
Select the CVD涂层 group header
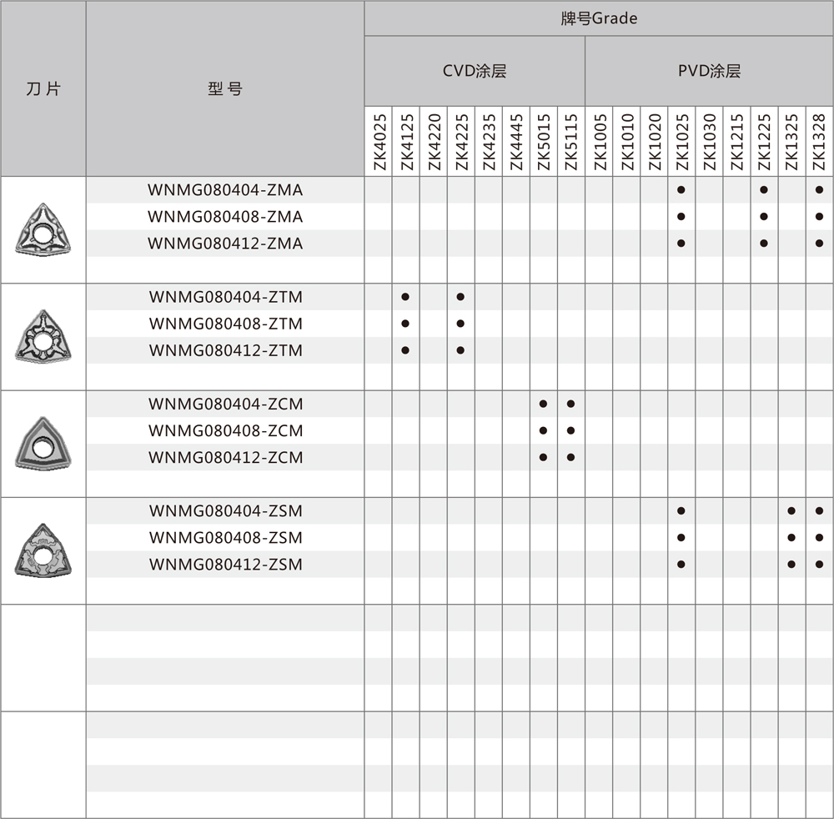pyautogui.click(x=474, y=71)
